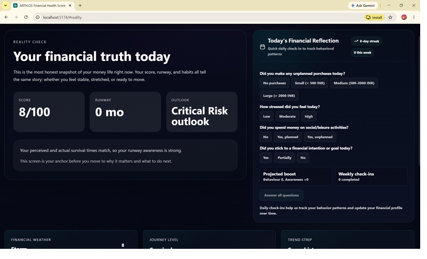This screenshot has height=259, width=427.
Task: Select the ARTH.OS Financial Health Score tab
Action: 42,5
